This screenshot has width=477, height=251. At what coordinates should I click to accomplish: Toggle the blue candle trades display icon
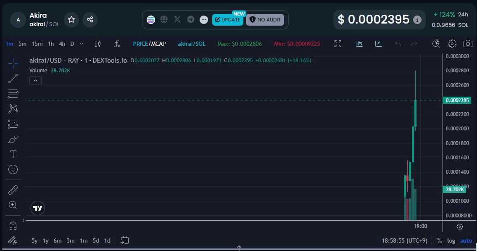(x=359, y=44)
